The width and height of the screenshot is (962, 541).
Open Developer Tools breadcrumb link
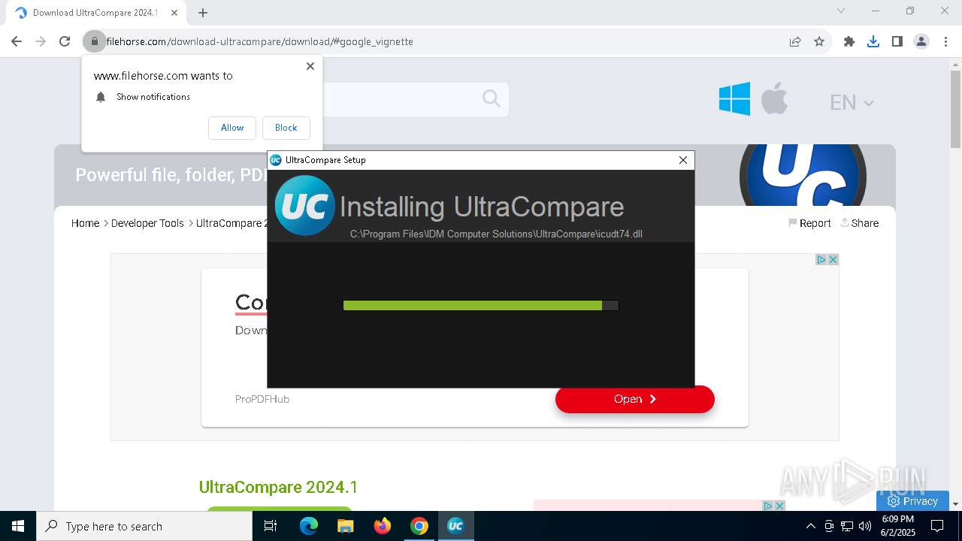(x=147, y=223)
